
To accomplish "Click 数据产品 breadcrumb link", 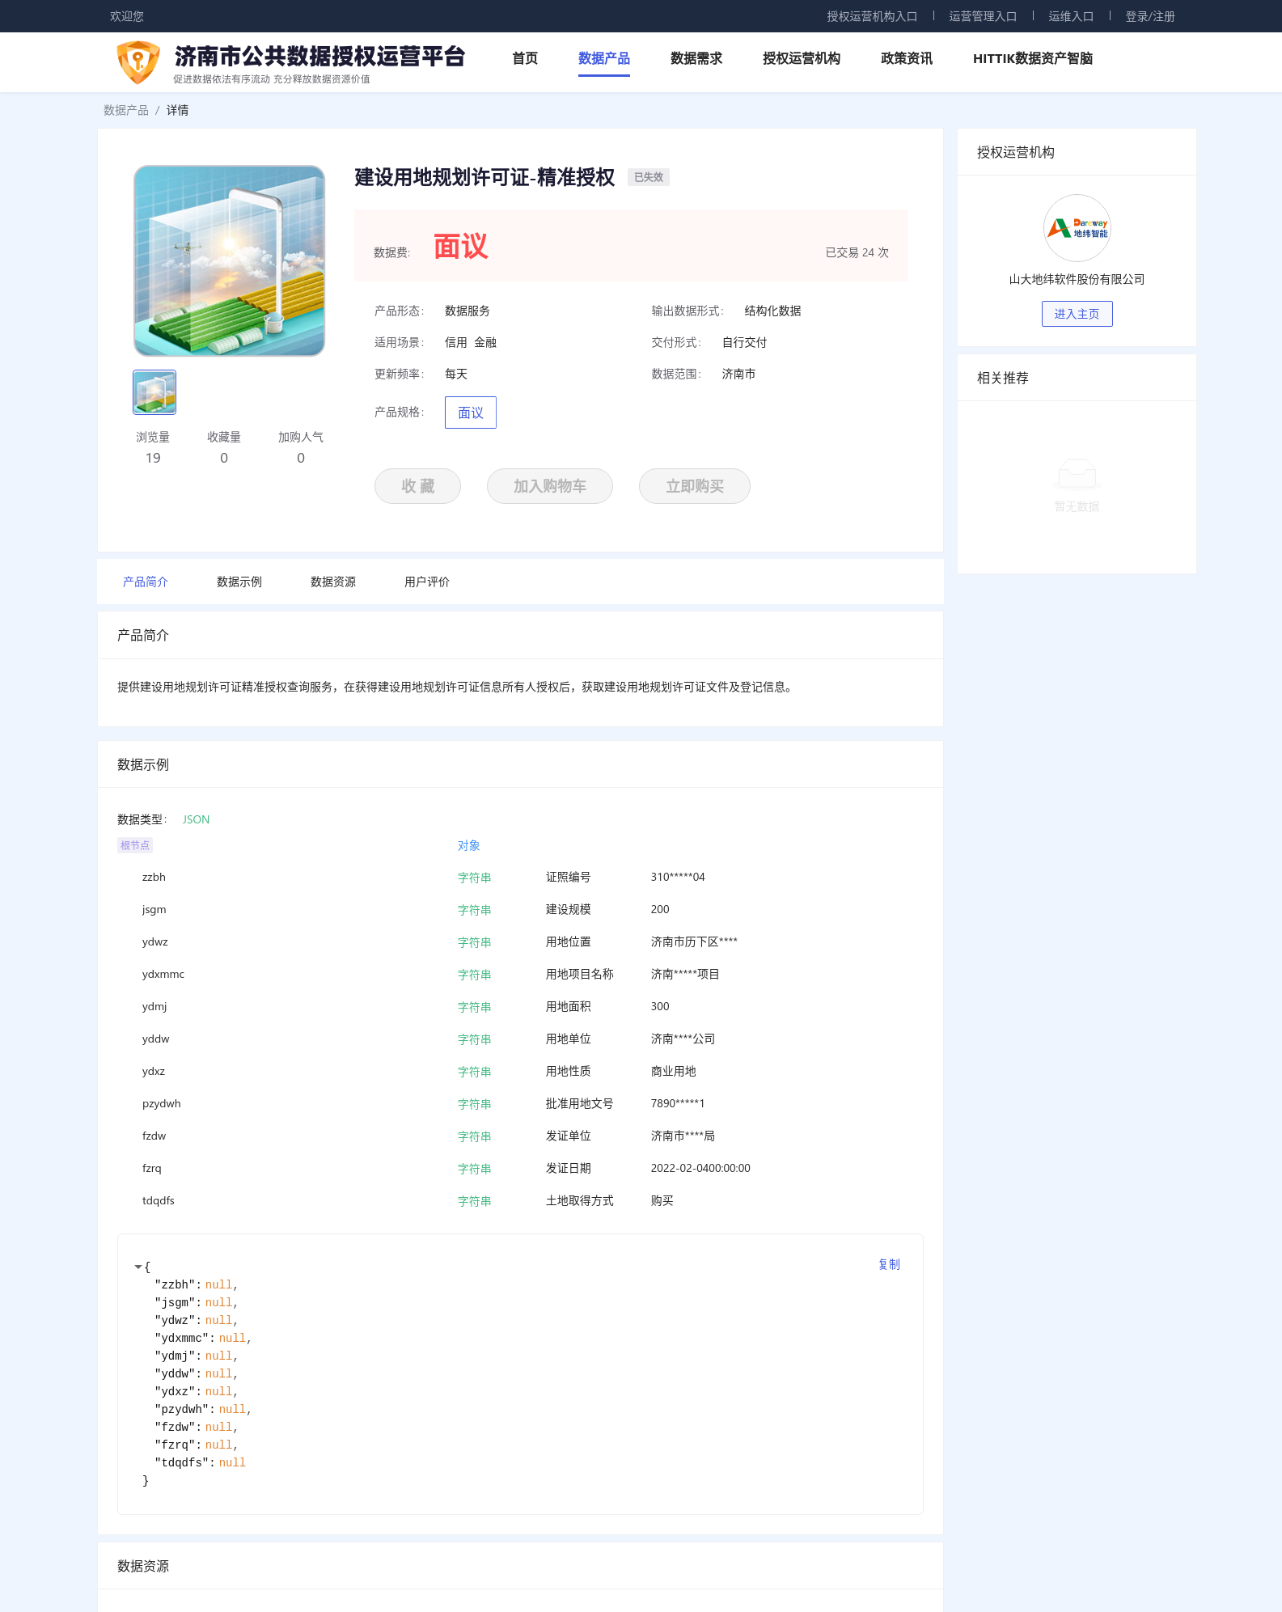I will coord(125,110).
